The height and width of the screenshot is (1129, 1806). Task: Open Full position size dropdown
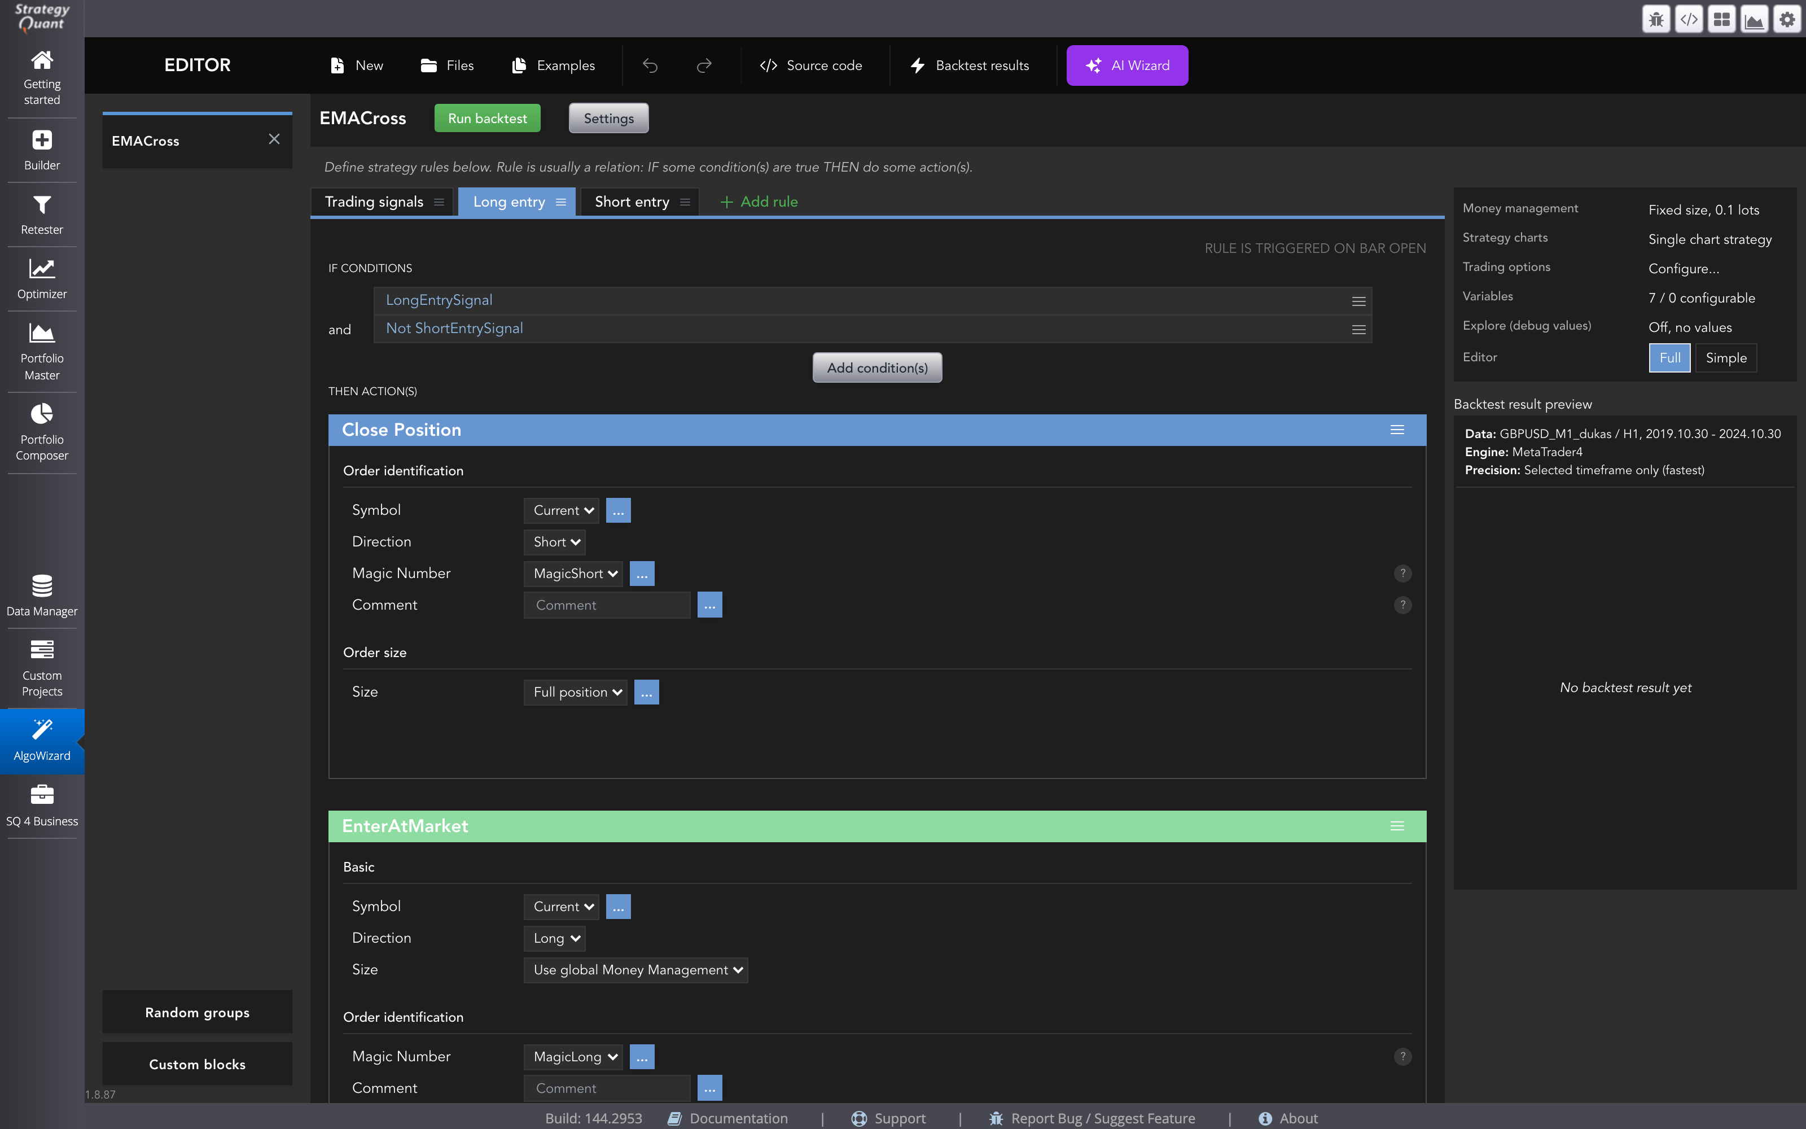point(576,692)
